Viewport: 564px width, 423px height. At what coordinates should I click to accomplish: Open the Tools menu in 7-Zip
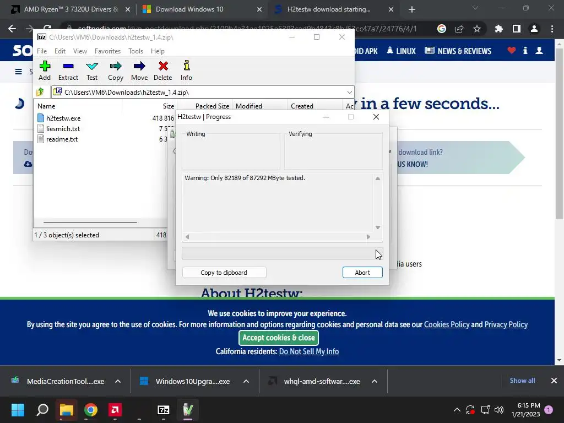(135, 51)
